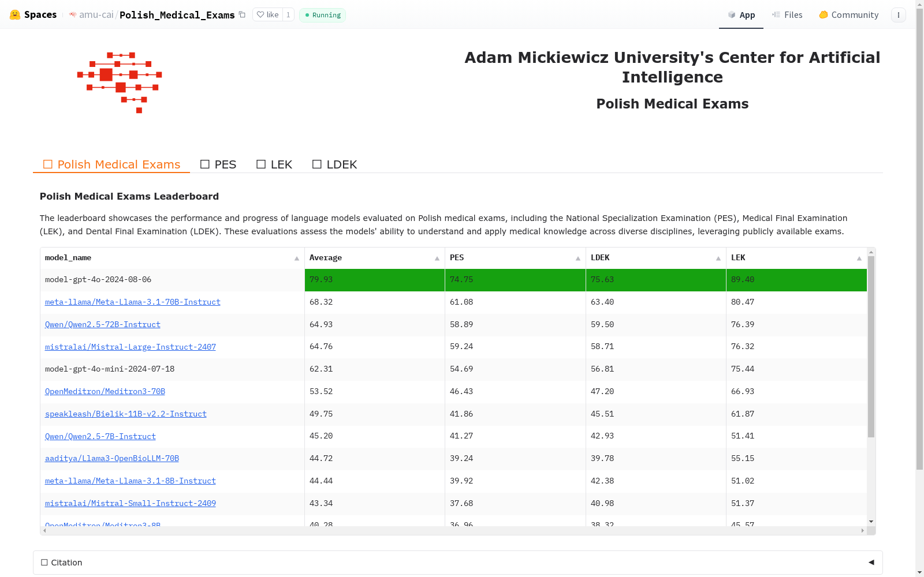Viewport: 924px width, 577px height.
Task: Select the Average value 53.52
Action: tap(375, 391)
